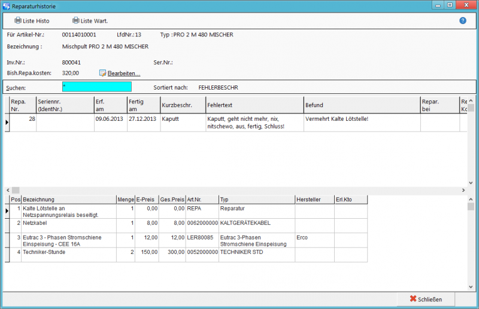Image resolution: width=479 pixels, height=309 pixels.
Task: Select the Reparatur type cell
Action: coord(257,212)
